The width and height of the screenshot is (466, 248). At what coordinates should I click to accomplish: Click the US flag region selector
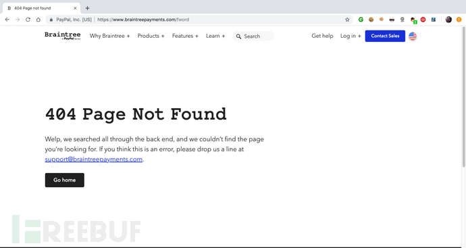click(x=413, y=36)
